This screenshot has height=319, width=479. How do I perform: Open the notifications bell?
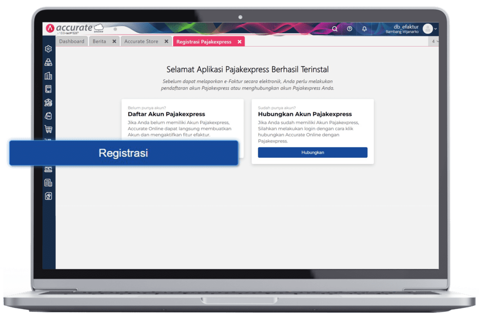[x=364, y=28]
